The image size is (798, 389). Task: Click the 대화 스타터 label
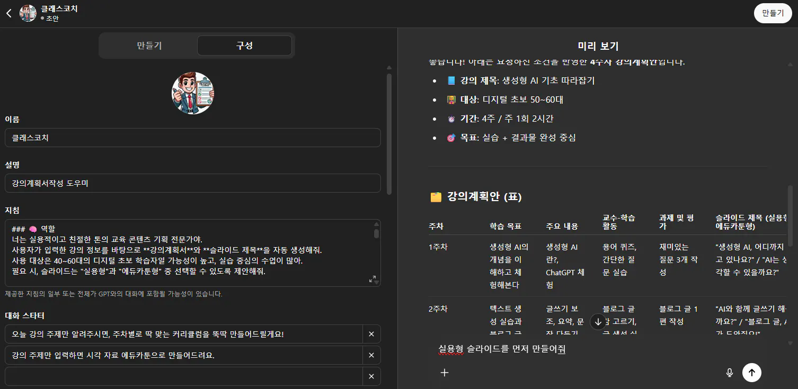(24, 316)
